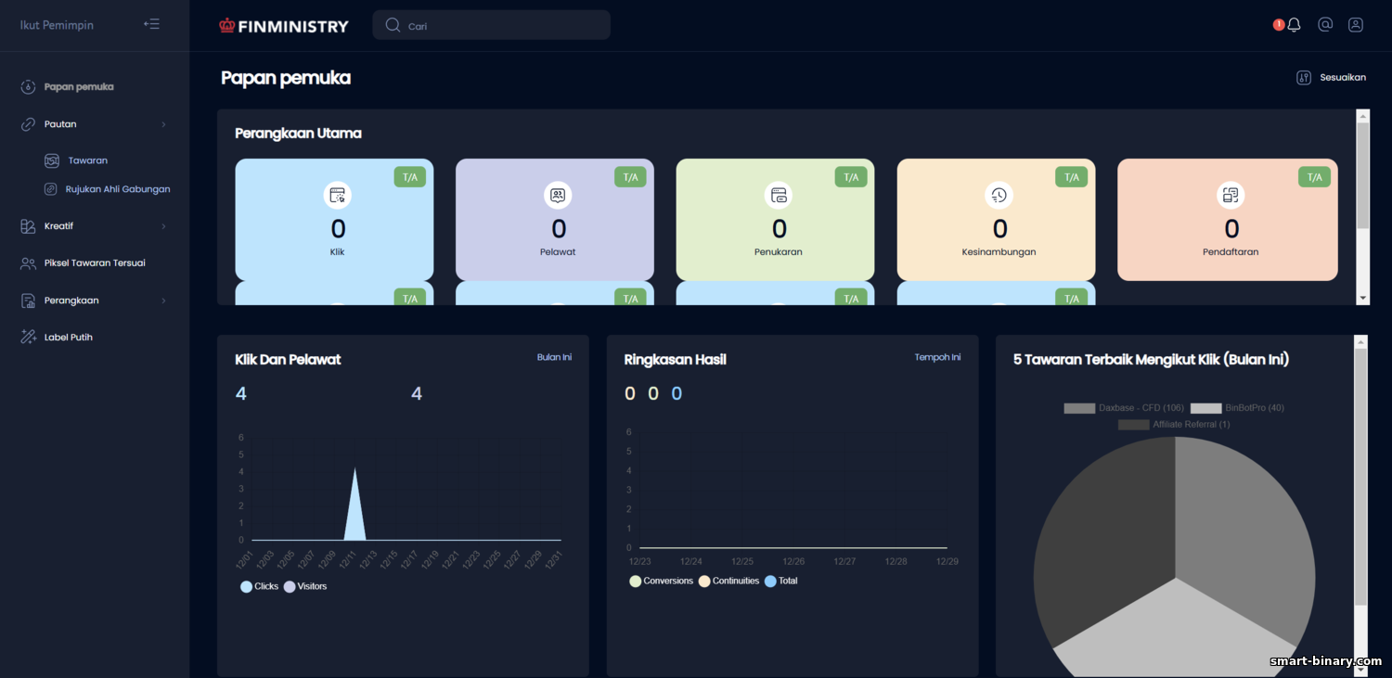Click the light gray BinBotPro pie slice
1392x678 pixels.
pos(1177,631)
